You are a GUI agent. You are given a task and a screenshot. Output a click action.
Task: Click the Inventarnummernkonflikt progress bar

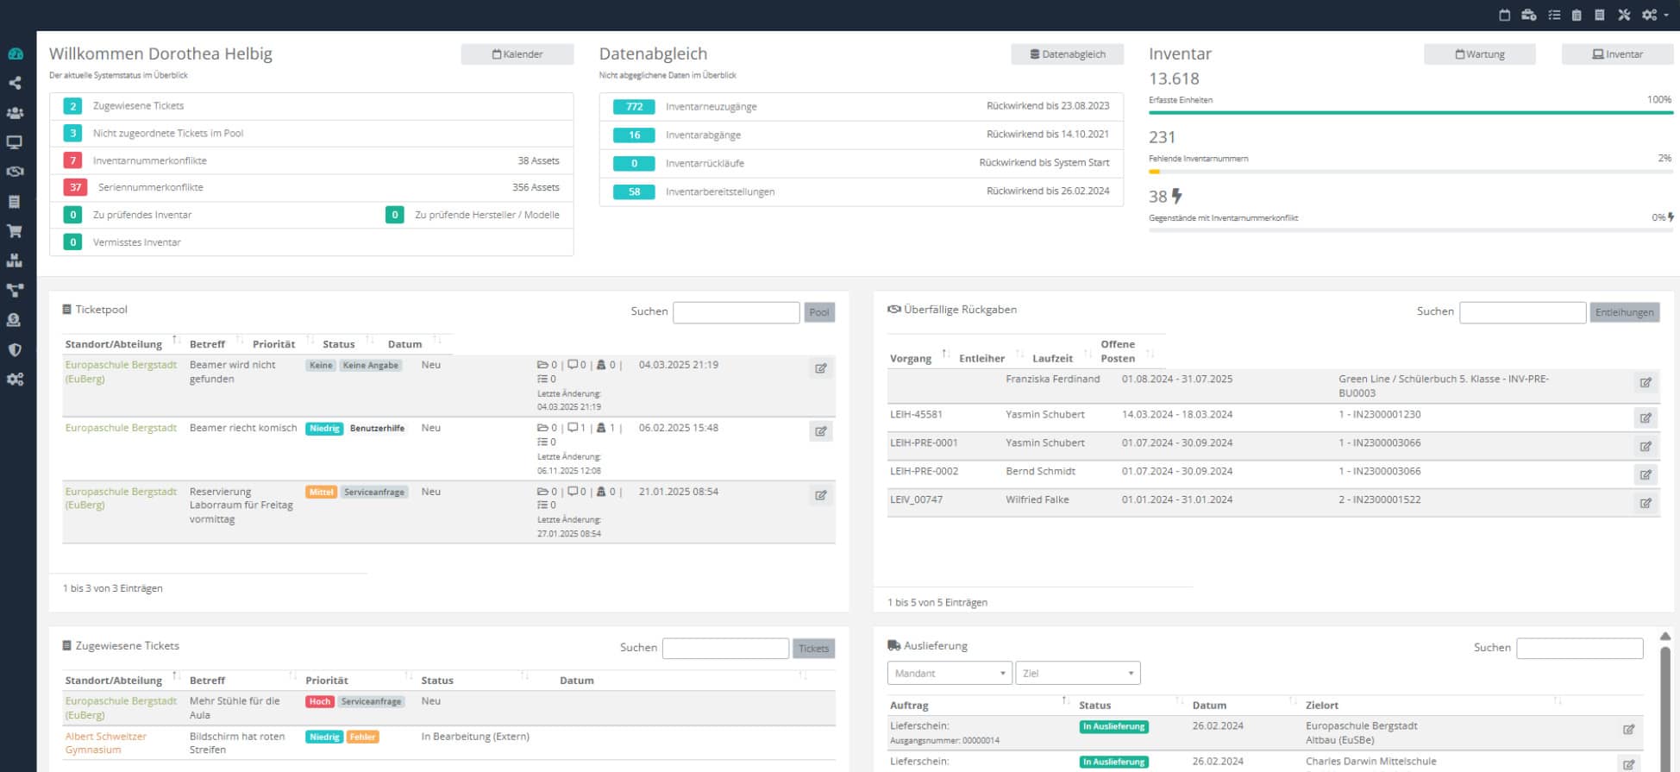tap(1410, 229)
